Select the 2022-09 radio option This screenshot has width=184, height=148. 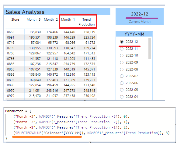(122, 62)
